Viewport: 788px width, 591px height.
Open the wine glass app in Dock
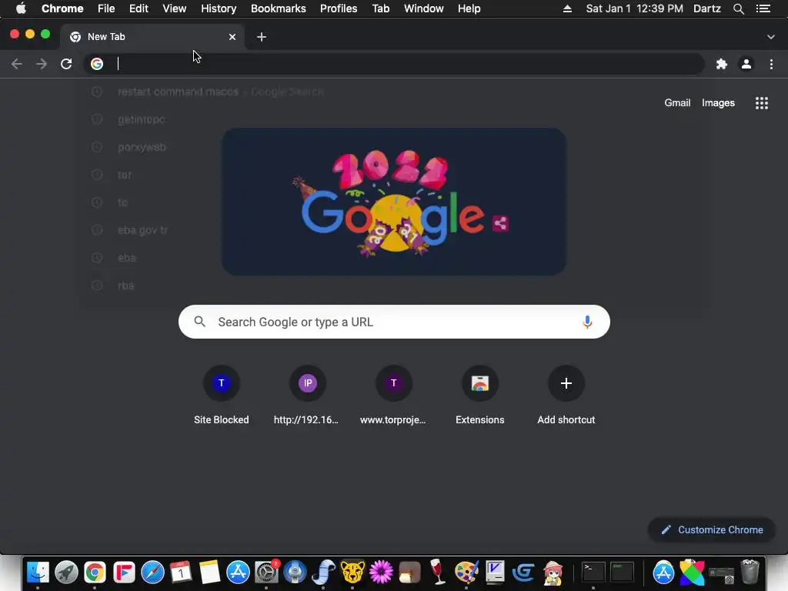[x=438, y=572]
